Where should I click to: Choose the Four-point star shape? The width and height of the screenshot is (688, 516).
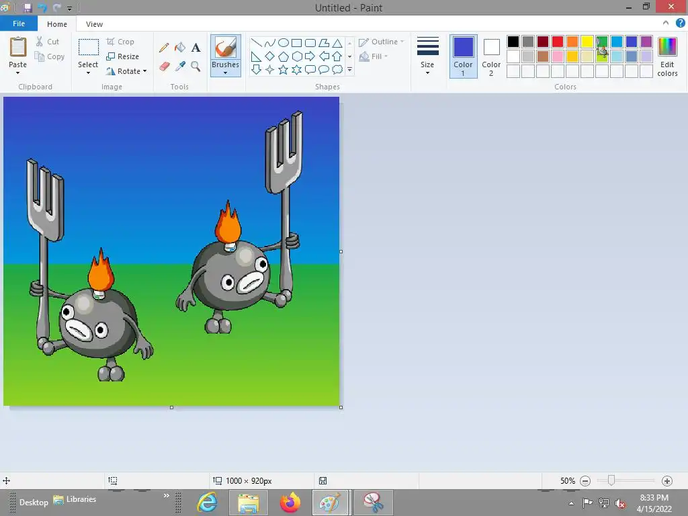click(x=270, y=69)
